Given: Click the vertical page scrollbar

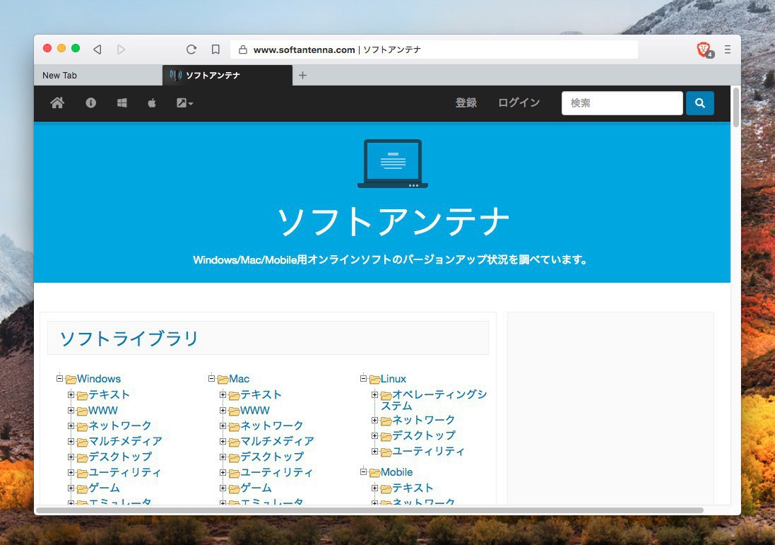Looking at the screenshot, I should coord(736,107).
